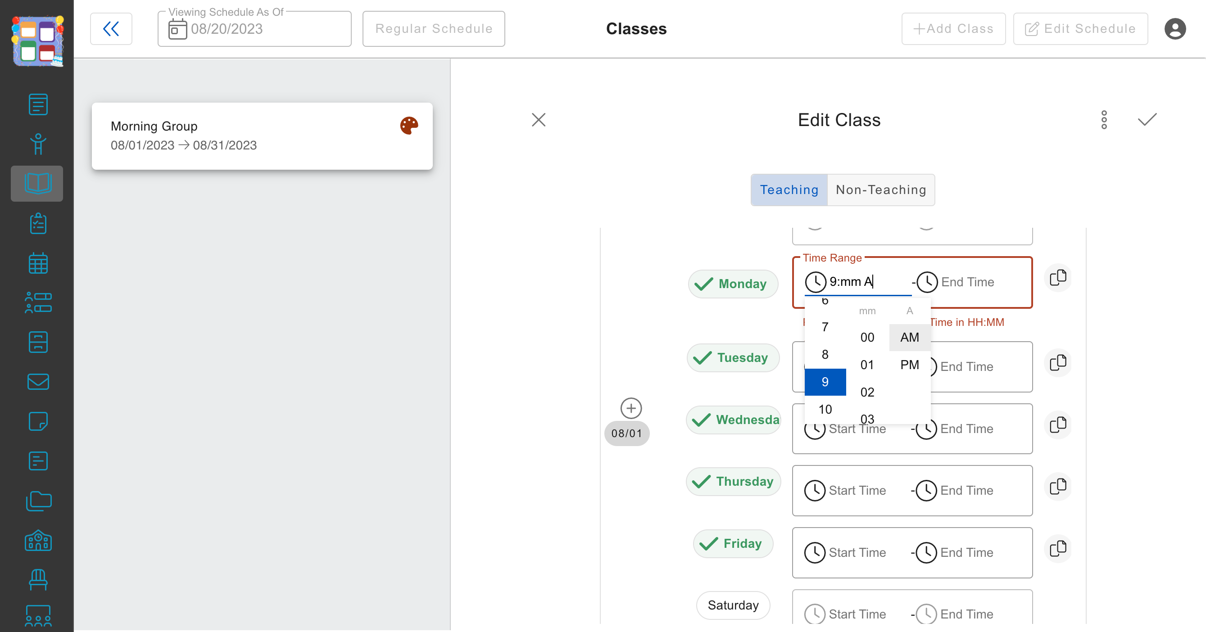Click the Regular Schedule button
Screen dimensions: 1206x632
(434, 29)
